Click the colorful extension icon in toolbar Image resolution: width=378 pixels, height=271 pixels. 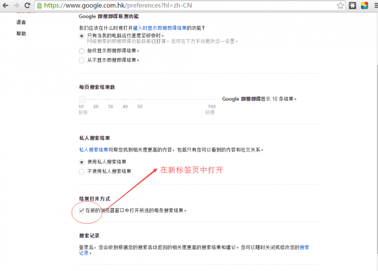pos(364,6)
